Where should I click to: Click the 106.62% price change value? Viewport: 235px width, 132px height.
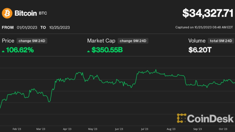tap(20, 50)
